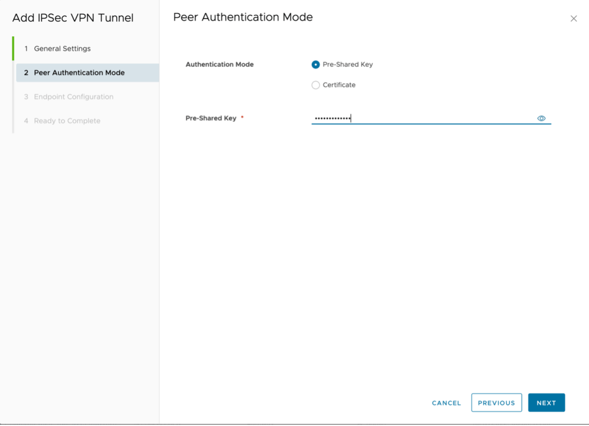Image resolution: width=589 pixels, height=426 pixels.
Task: Click the Certificate option label text
Action: (x=339, y=85)
